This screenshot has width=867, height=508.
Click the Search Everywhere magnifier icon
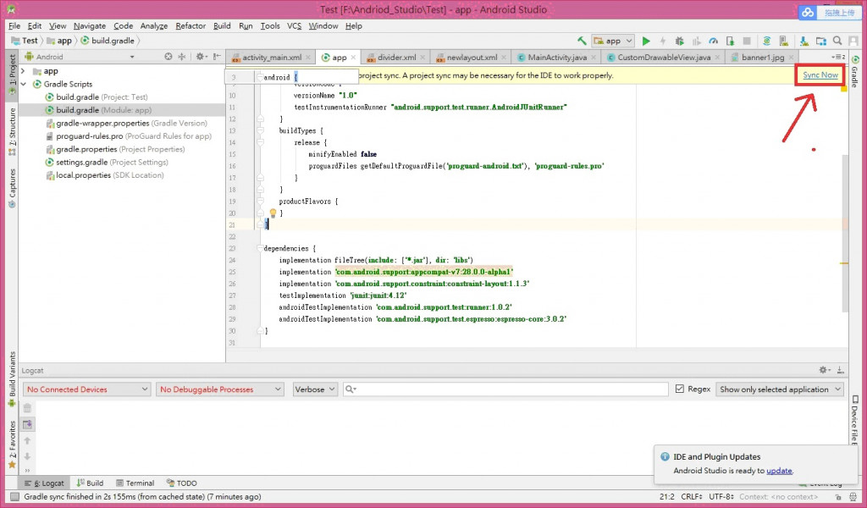pos(837,41)
